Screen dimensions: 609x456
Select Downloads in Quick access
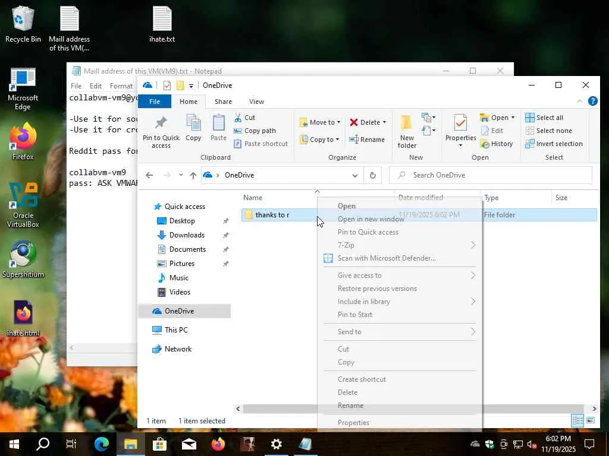[x=186, y=235]
